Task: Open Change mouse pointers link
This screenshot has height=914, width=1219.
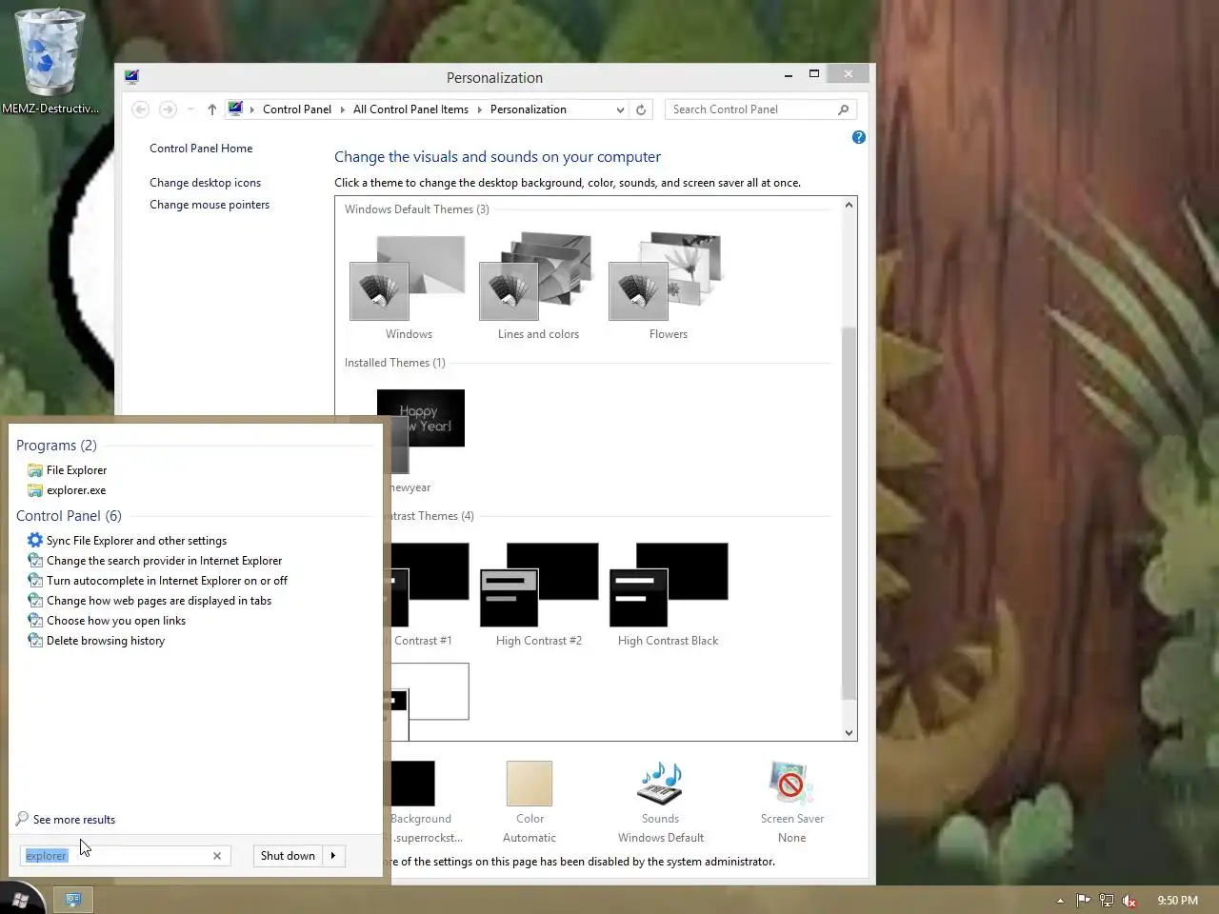Action: point(210,205)
